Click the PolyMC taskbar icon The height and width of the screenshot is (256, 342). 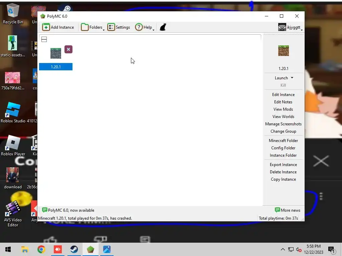91,249
